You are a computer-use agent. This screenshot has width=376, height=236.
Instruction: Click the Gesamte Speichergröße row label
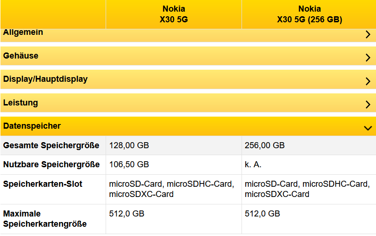(x=51, y=145)
